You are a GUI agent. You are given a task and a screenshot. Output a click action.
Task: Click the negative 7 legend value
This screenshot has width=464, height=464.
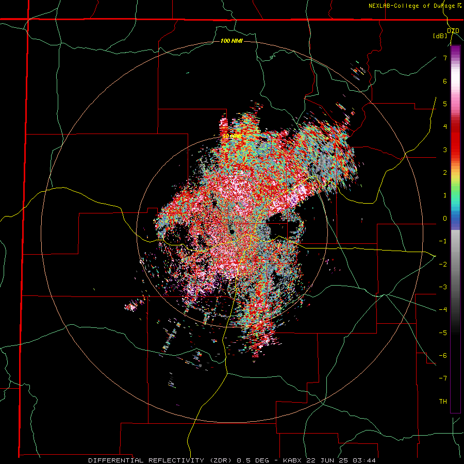[443, 378]
